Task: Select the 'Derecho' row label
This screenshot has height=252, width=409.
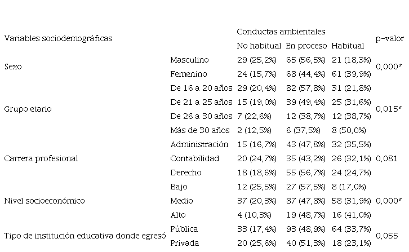Action: [185, 173]
